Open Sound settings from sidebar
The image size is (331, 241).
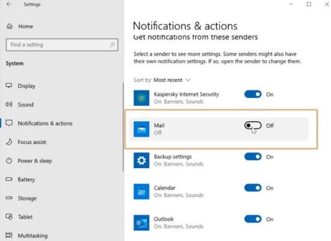point(25,104)
